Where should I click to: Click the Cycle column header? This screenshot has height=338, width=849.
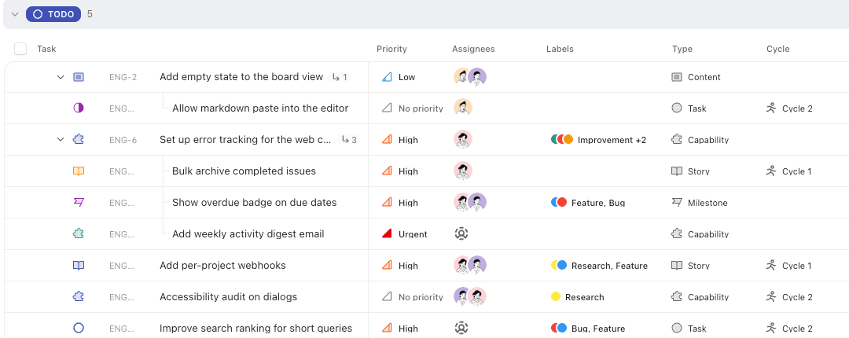point(778,49)
